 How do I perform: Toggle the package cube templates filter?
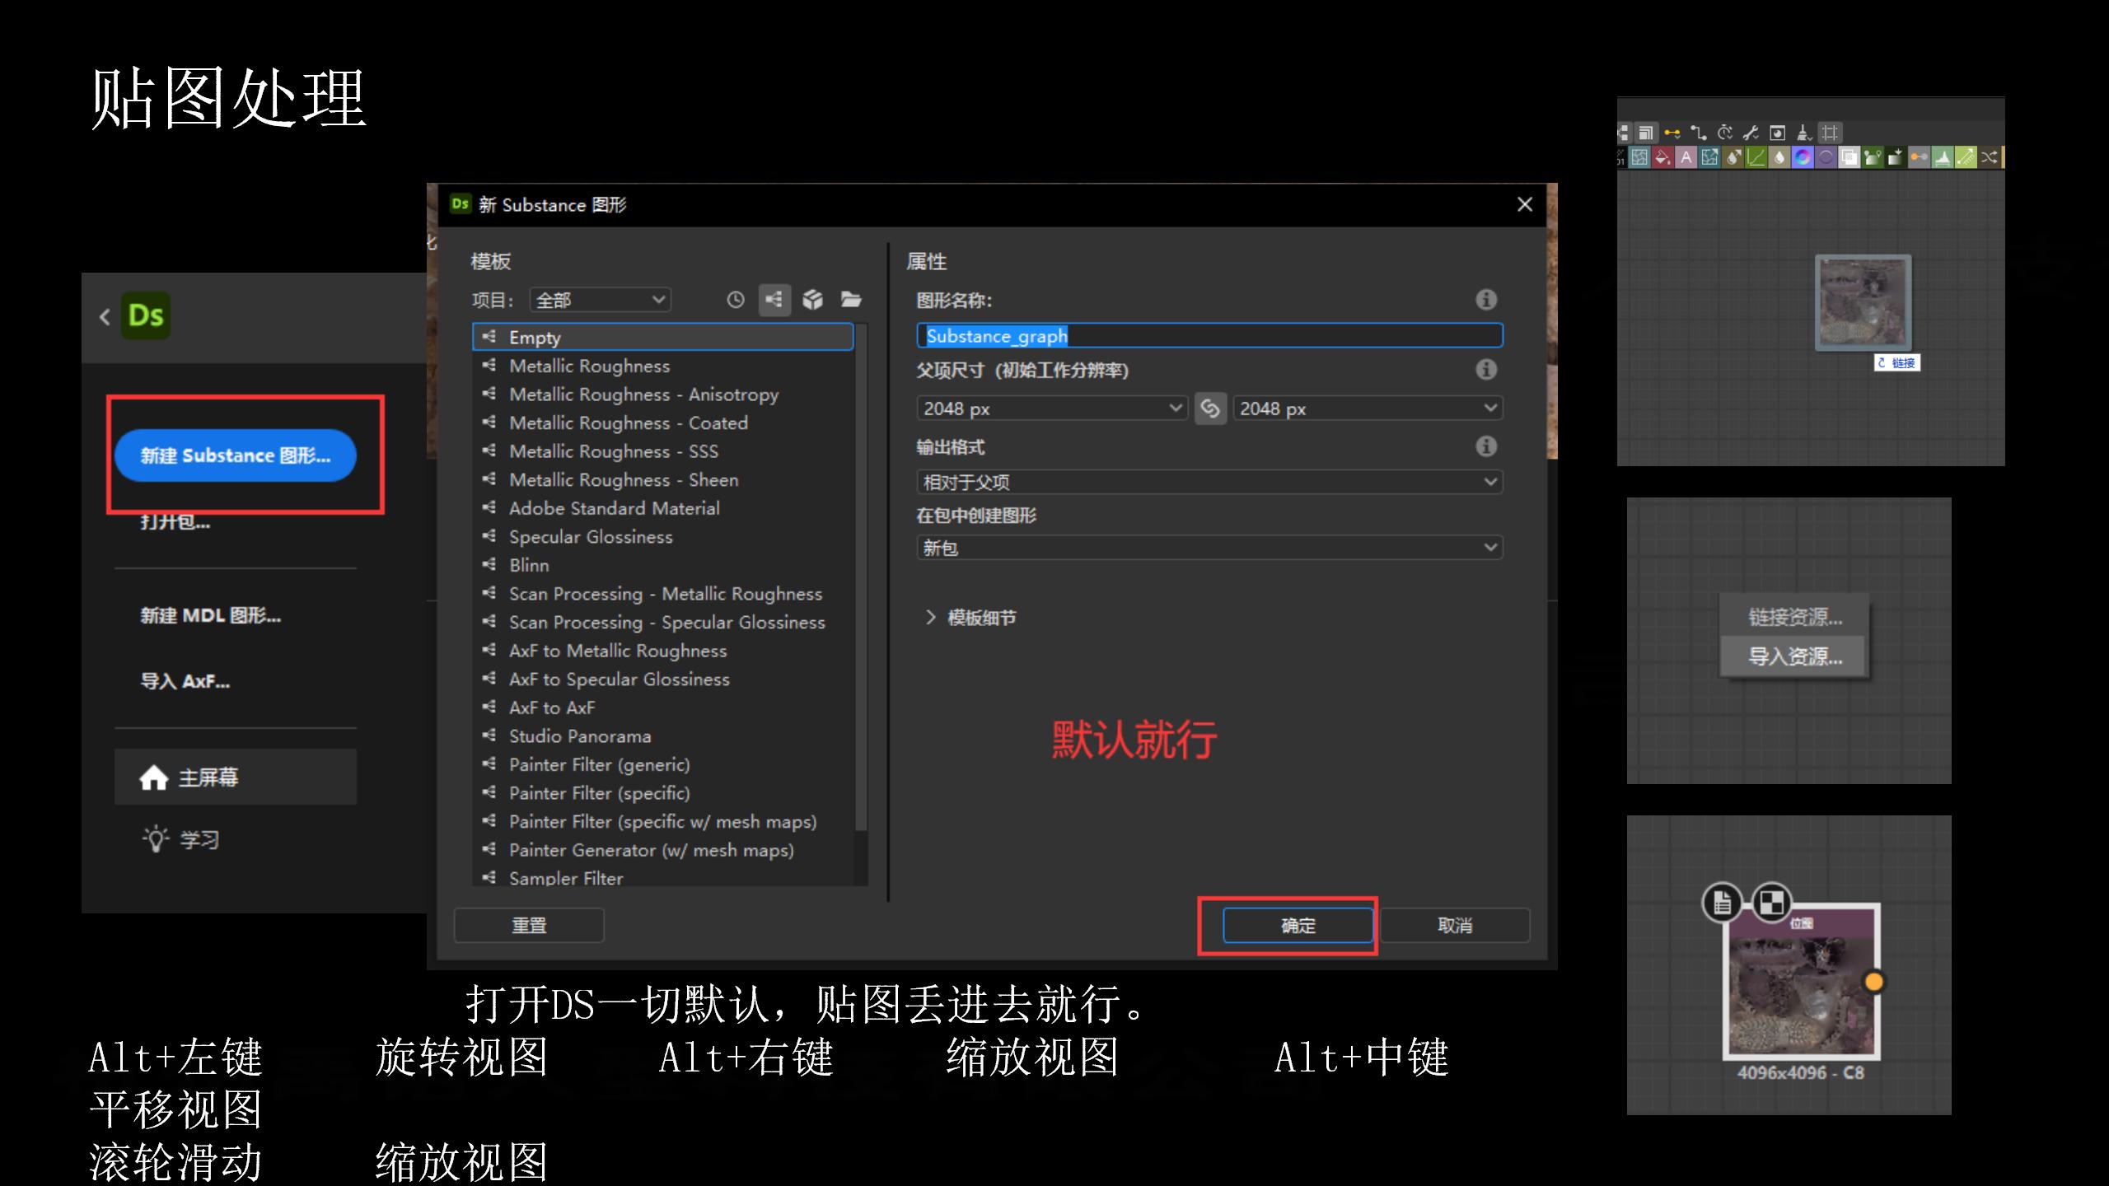pos(812,300)
